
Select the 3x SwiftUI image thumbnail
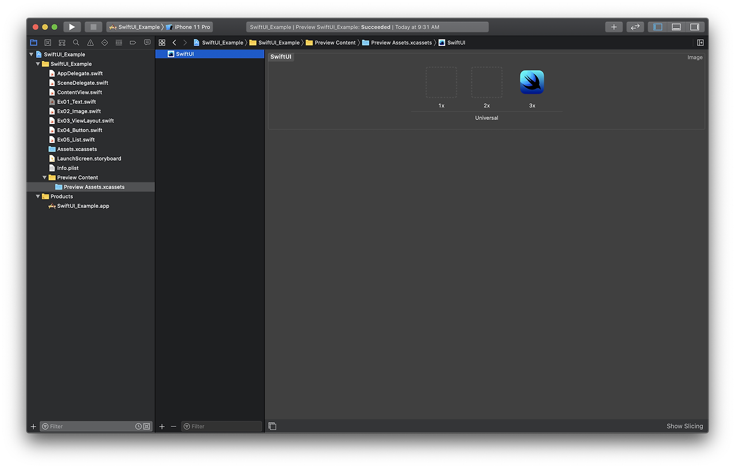[532, 82]
